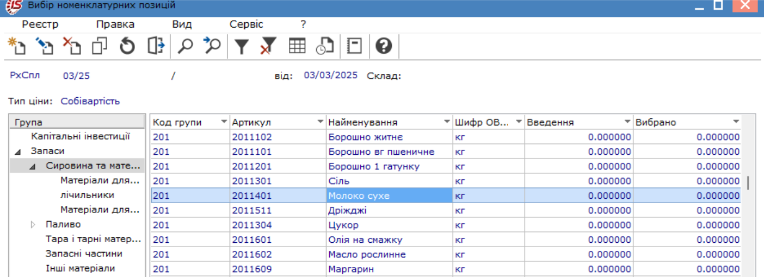Click the exit door icon in toolbar
This screenshot has width=764, height=277.
tap(156, 46)
